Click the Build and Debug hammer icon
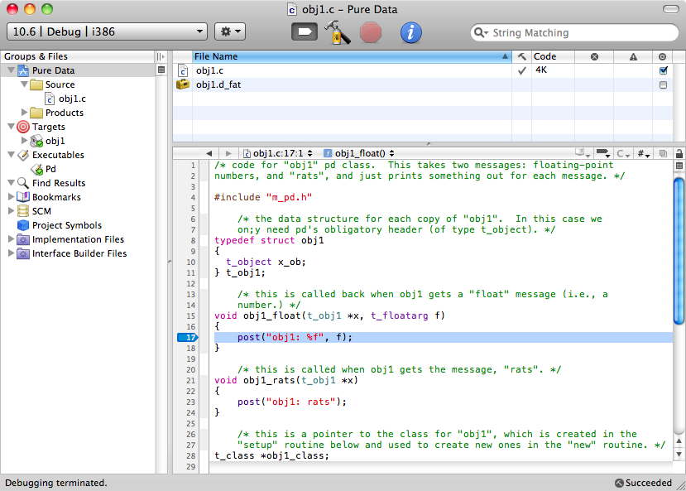Screen dimensions: 686x491 pos(337,32)
